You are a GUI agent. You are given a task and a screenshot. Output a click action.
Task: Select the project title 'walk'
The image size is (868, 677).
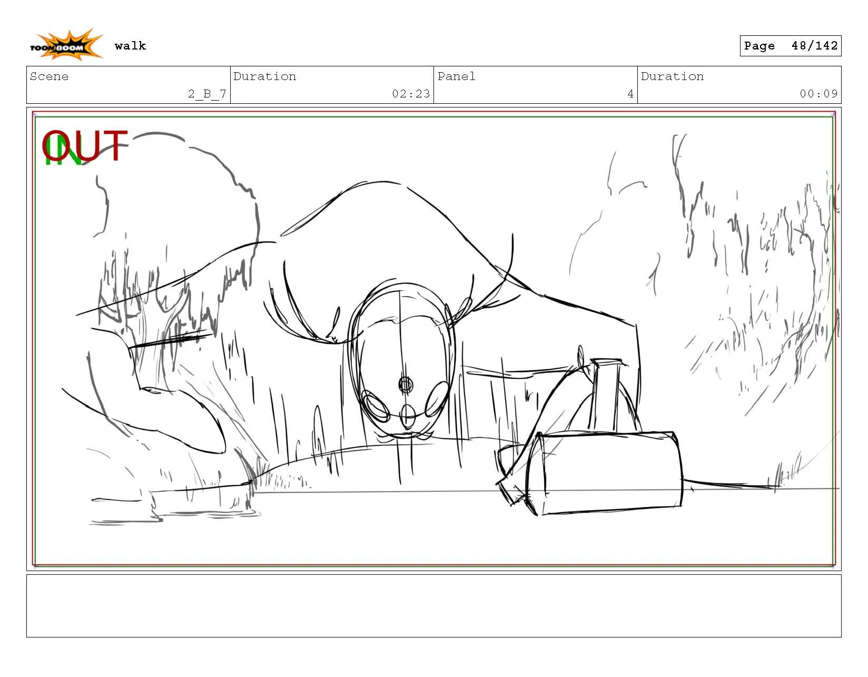(x=130, y=46)
